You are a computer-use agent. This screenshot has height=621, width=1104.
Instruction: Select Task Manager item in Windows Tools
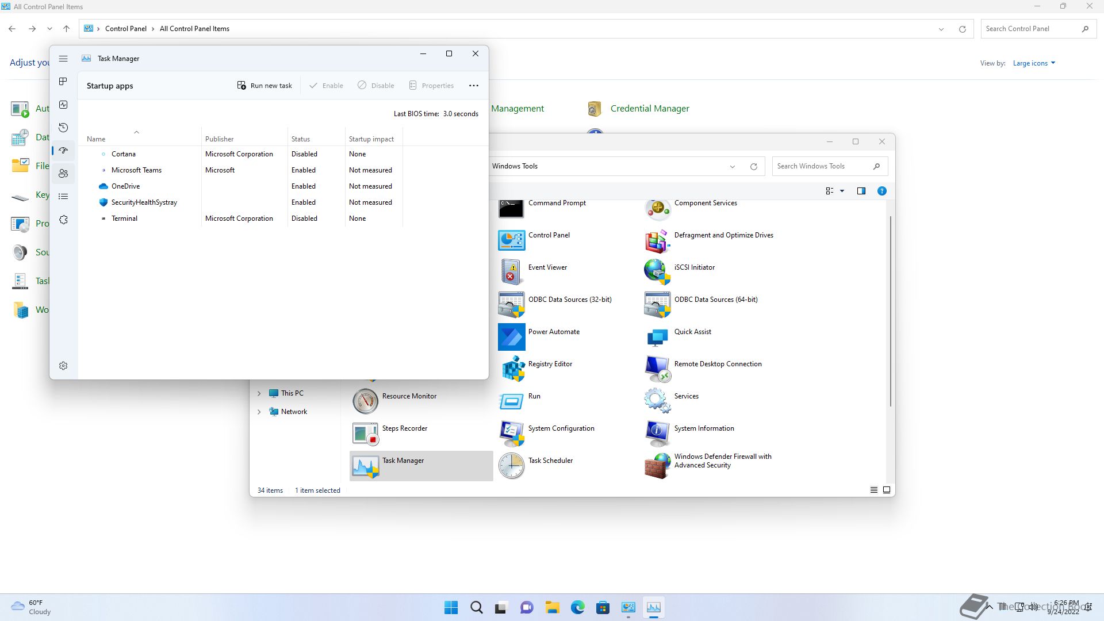tap(421, 465)
